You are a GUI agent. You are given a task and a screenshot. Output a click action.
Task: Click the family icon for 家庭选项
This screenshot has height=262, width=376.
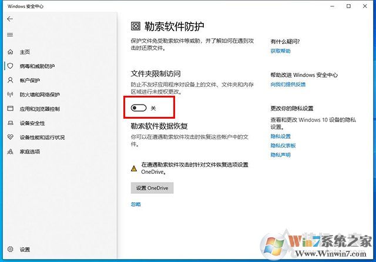coord(10,152)
